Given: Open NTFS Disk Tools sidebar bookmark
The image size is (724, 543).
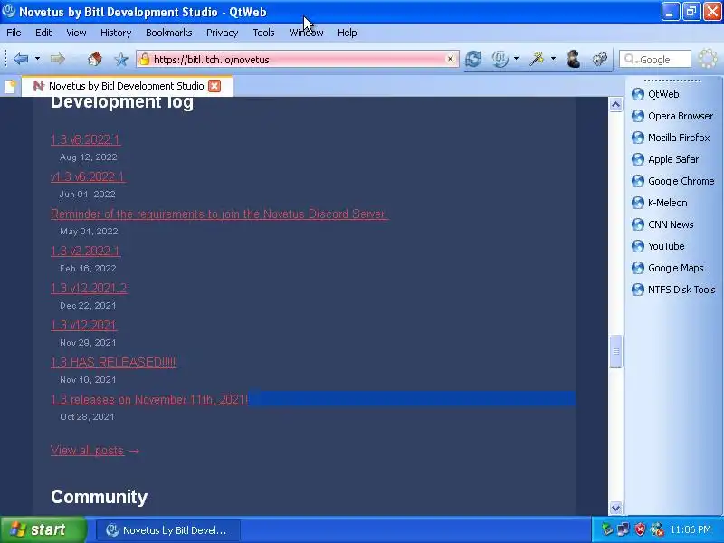Looking at the screenshot, I should [x=673, y=290].
